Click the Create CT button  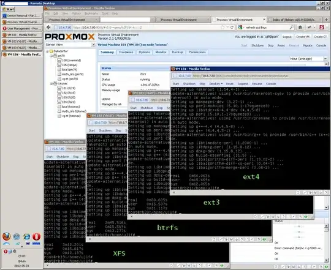[x=320, y=37]
